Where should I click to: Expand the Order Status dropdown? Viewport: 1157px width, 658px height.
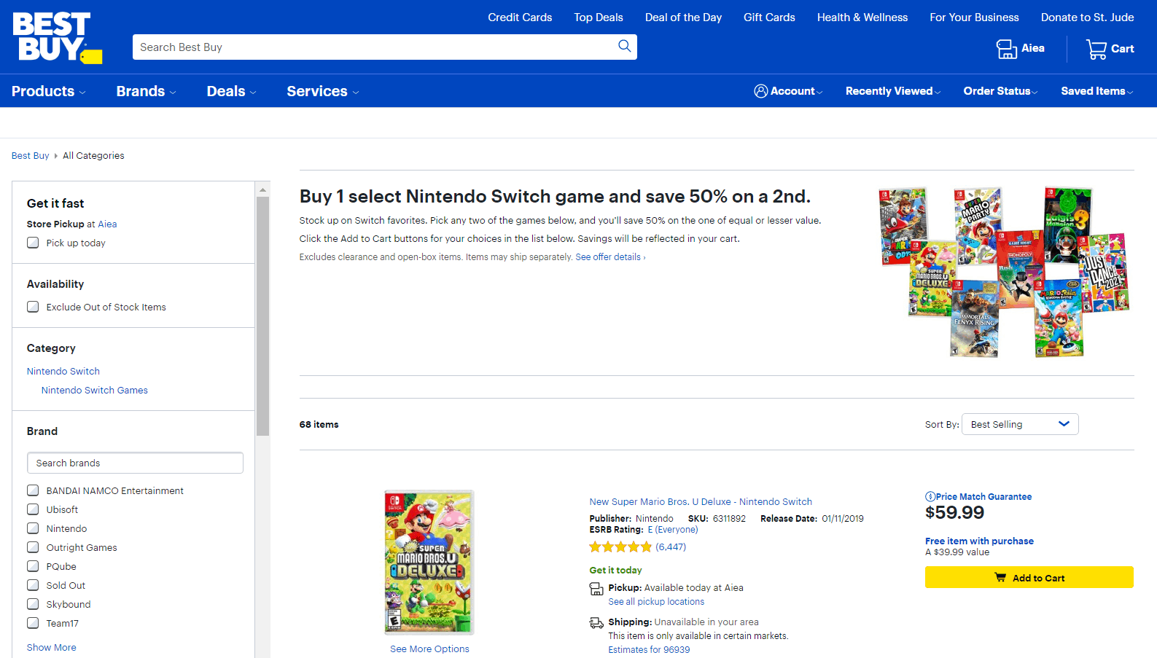1000,91
